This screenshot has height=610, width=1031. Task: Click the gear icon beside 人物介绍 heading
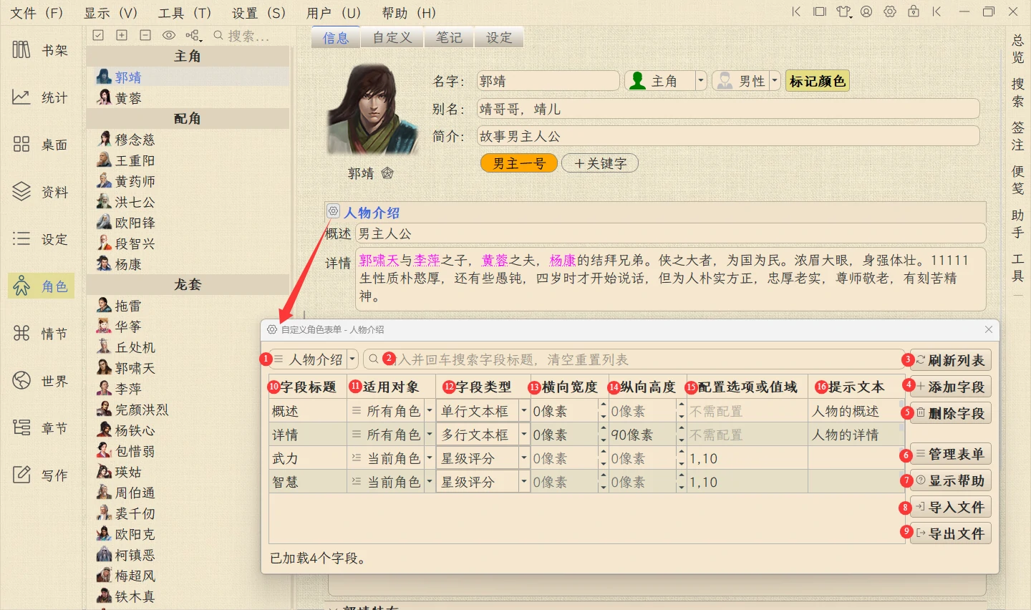(333, 211)
